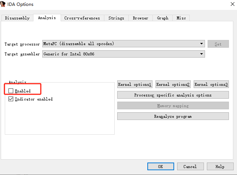Click the Help button
The image size is (237, 175).
220,167
